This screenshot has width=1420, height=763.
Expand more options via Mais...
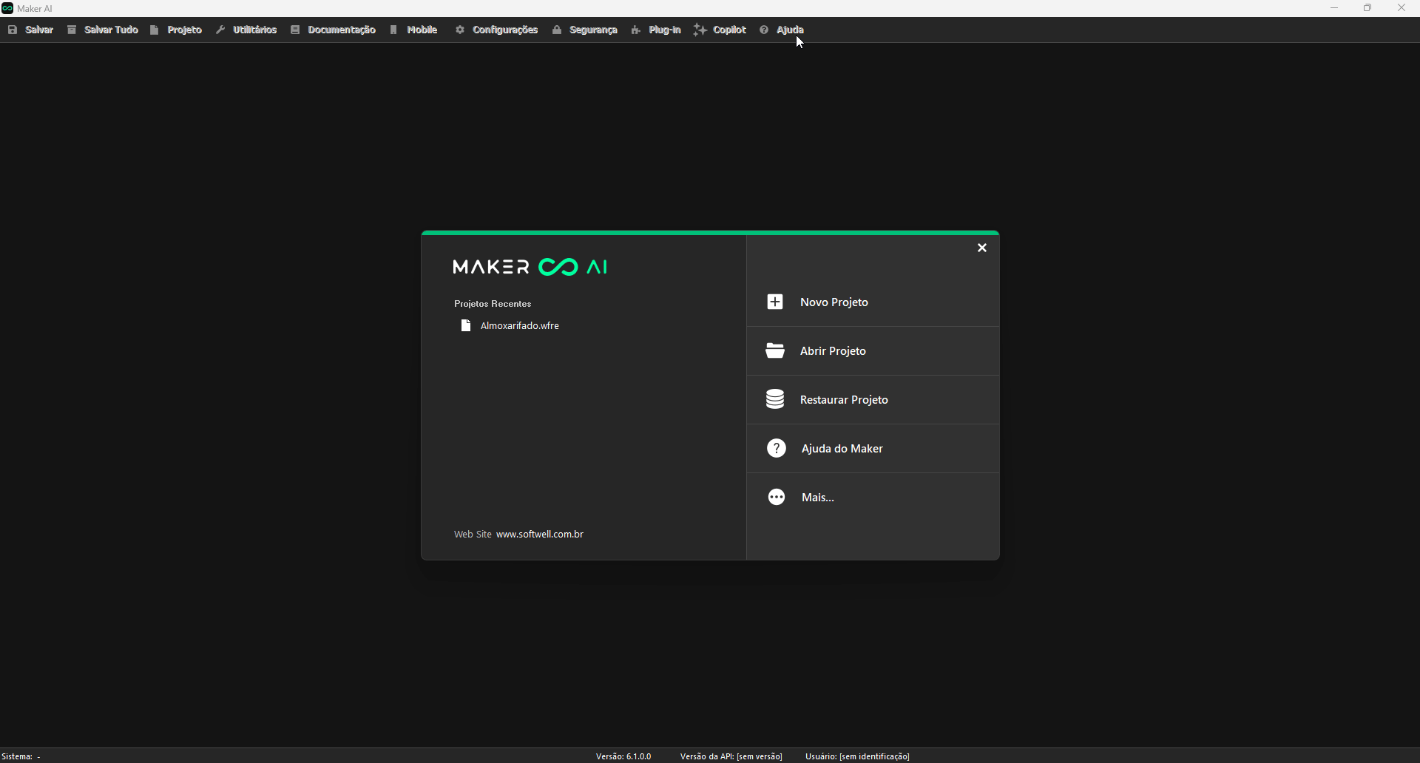coord(816,497)
